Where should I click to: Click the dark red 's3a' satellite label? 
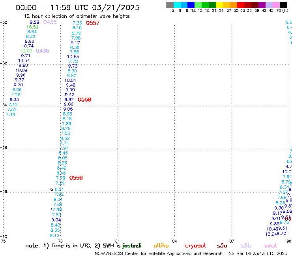(222, 246)
